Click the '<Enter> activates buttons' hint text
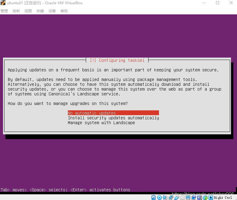 tap(100, 190)
